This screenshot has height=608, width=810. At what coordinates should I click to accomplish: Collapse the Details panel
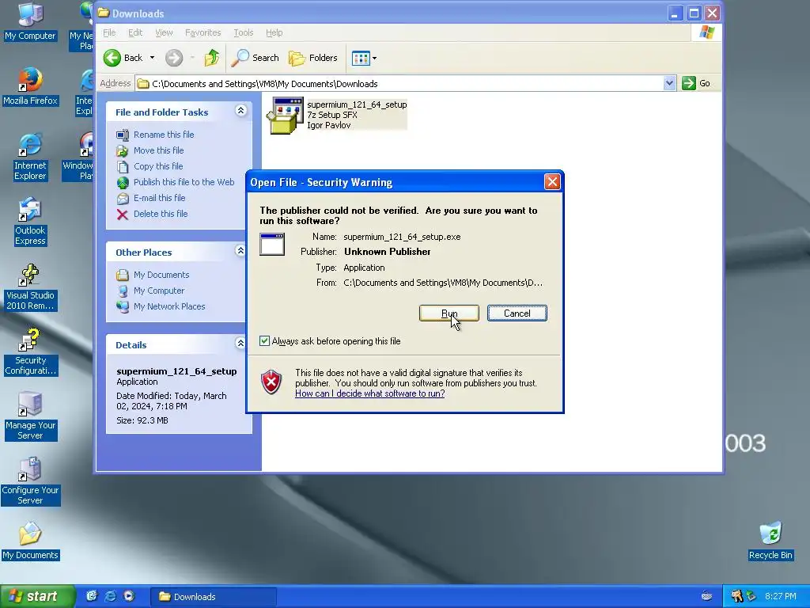(240, 344)
